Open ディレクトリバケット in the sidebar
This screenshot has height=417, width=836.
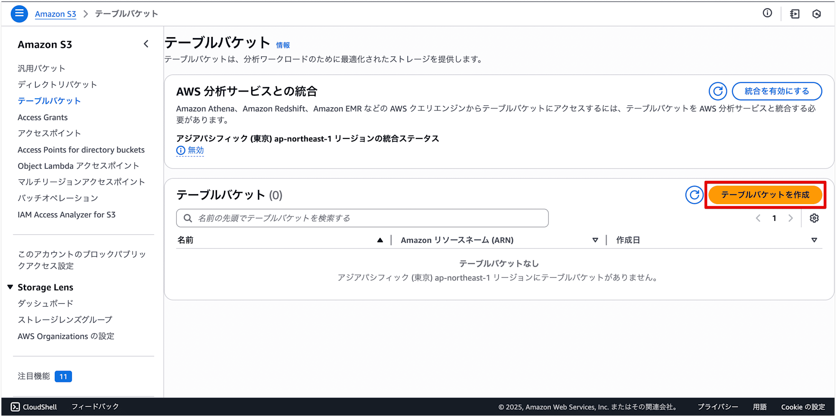pyautogui.click(x=57, y=84)
